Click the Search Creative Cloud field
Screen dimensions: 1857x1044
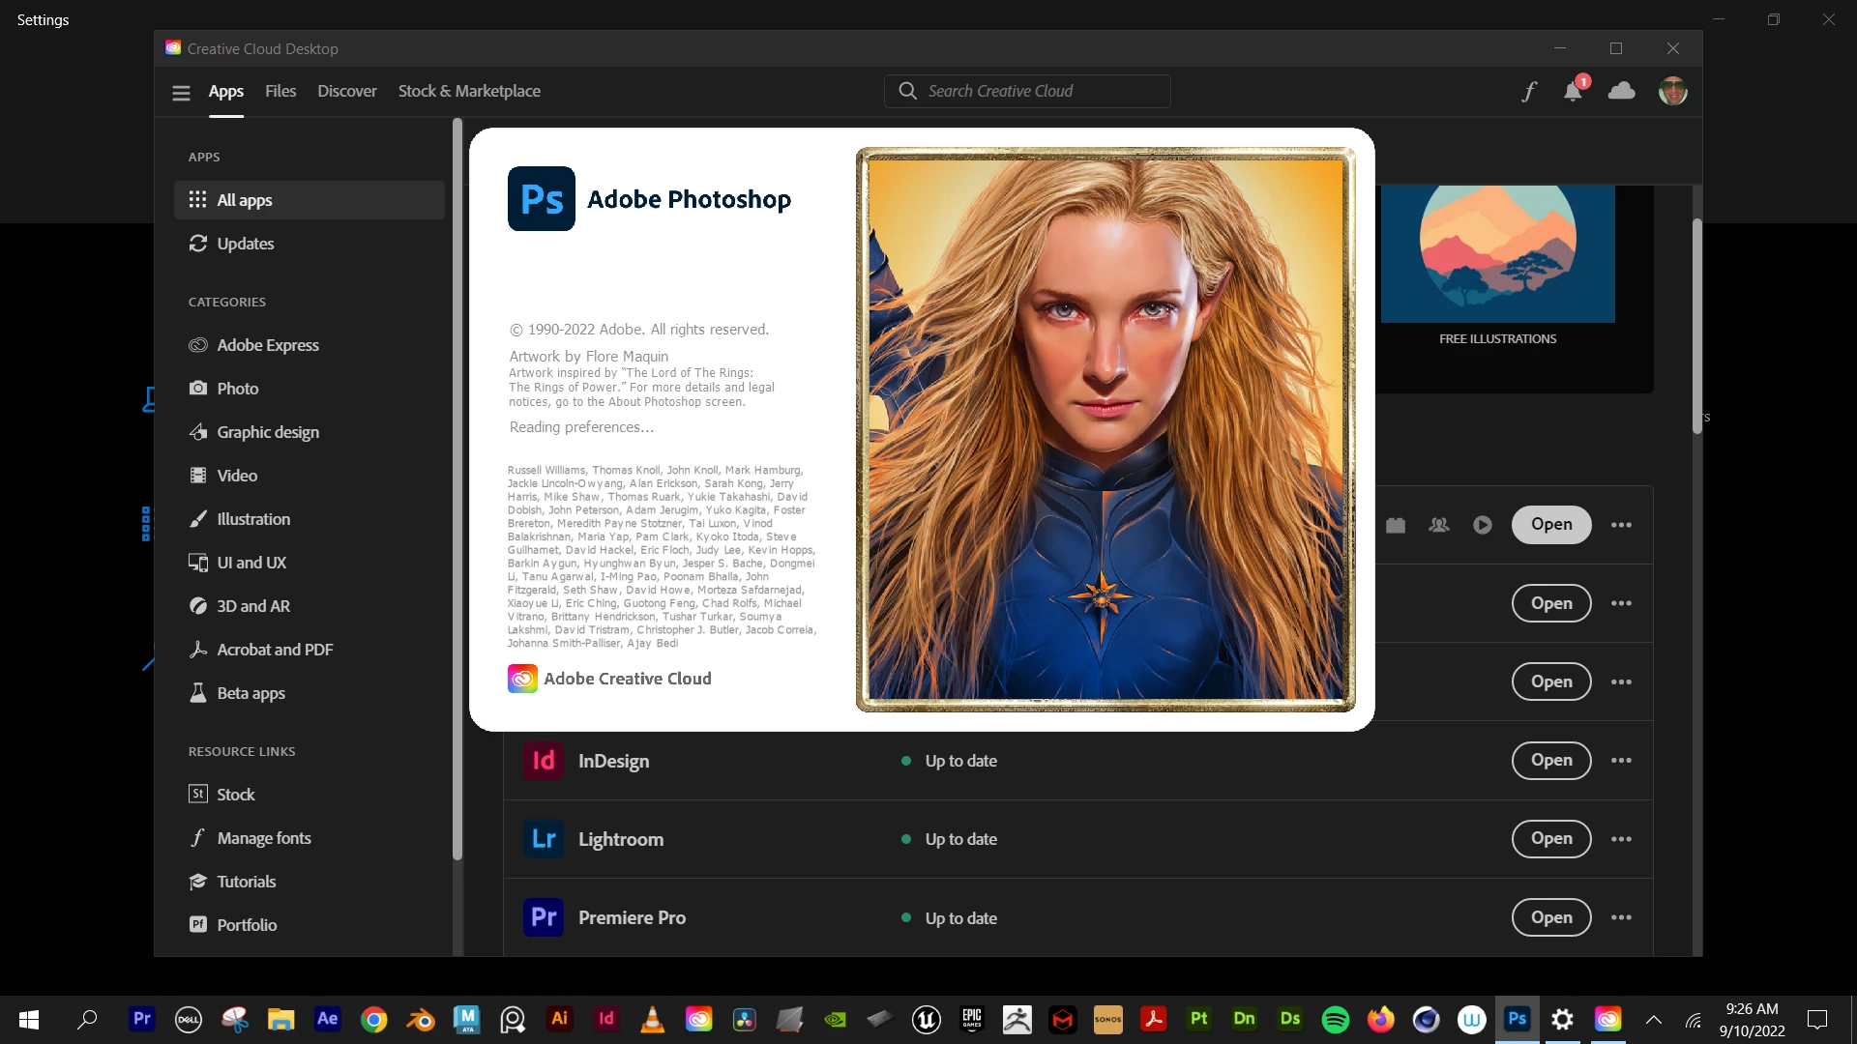point(1027,91)
